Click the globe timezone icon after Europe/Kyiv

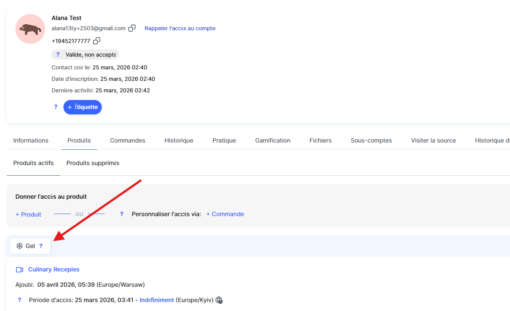(219, 300)
